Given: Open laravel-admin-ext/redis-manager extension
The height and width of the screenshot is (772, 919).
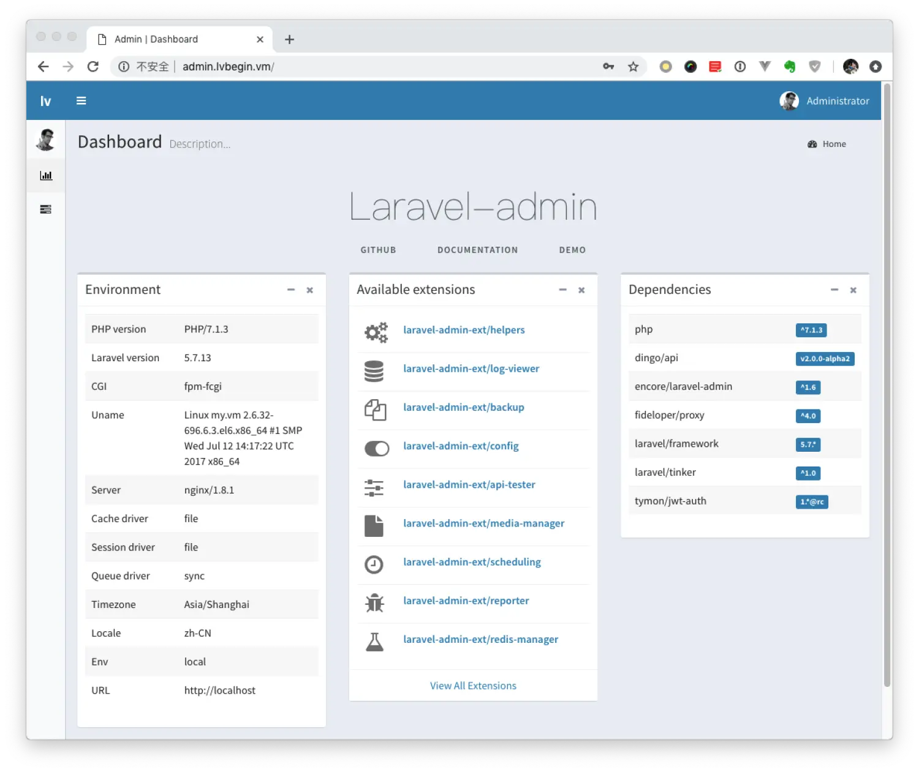Looking at the screenshot, I should 480,639.
